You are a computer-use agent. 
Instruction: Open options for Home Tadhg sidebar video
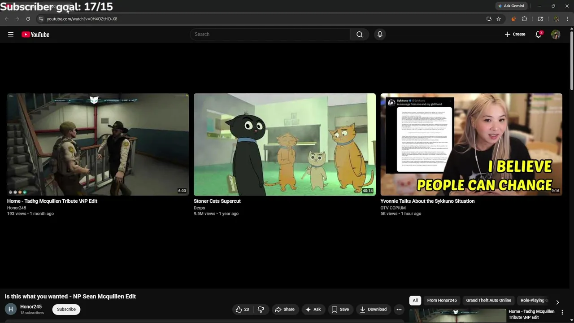click(562, 312)
